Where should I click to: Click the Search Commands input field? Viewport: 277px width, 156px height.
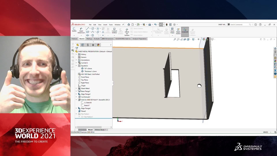point(239,25)
